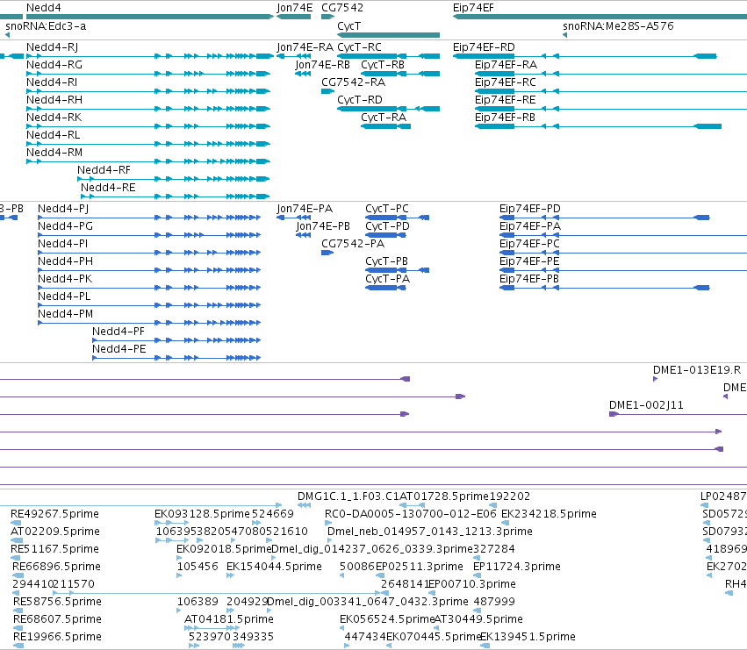
Task: Click the Jon74E-PA protein label
Action: 305,209
